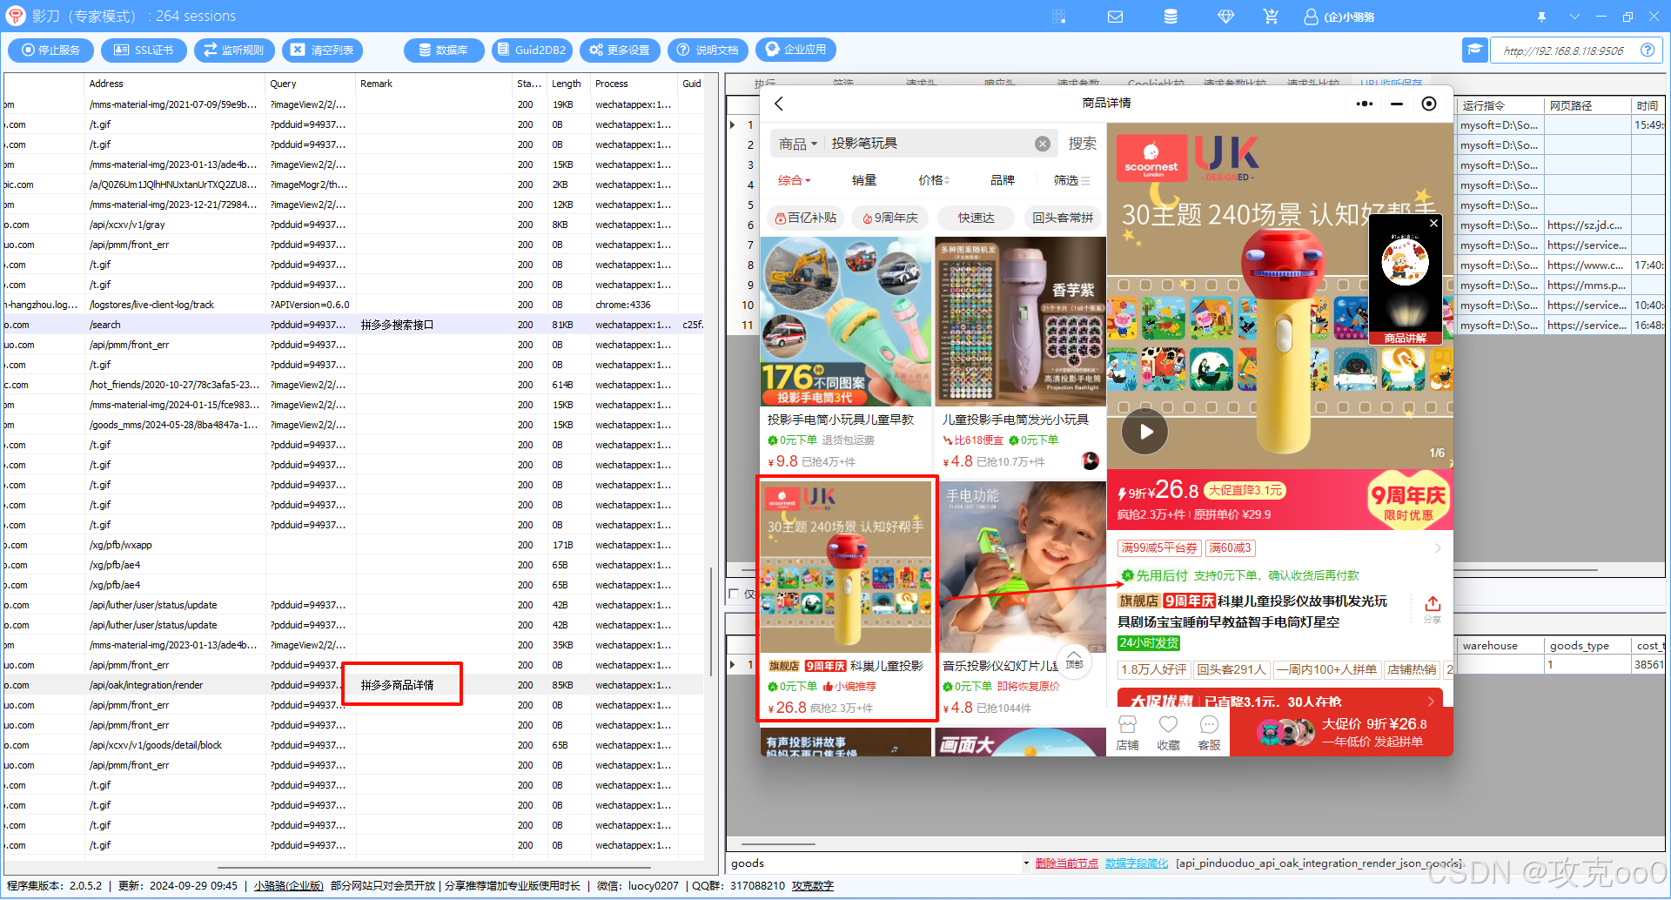Select the /search request row
Image resolution: width=1671 pixels, height=900 pixels.
tap(352, 325)
